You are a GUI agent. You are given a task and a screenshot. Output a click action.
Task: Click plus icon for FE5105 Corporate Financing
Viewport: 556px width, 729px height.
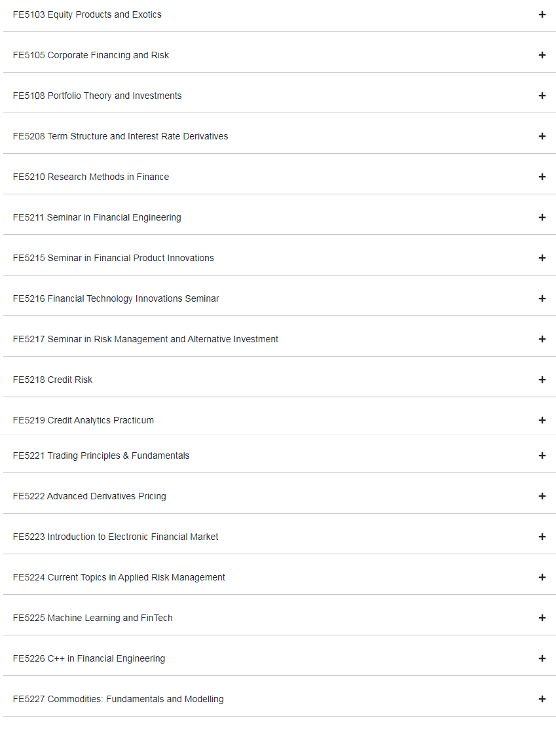[x=542, y=55]
